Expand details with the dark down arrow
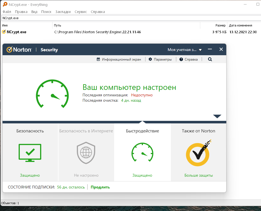This screenshot has width=261, height=211. coord(217,116)
